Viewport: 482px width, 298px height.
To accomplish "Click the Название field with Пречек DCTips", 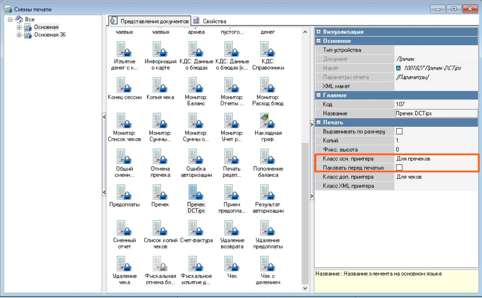I will [436, 113].
